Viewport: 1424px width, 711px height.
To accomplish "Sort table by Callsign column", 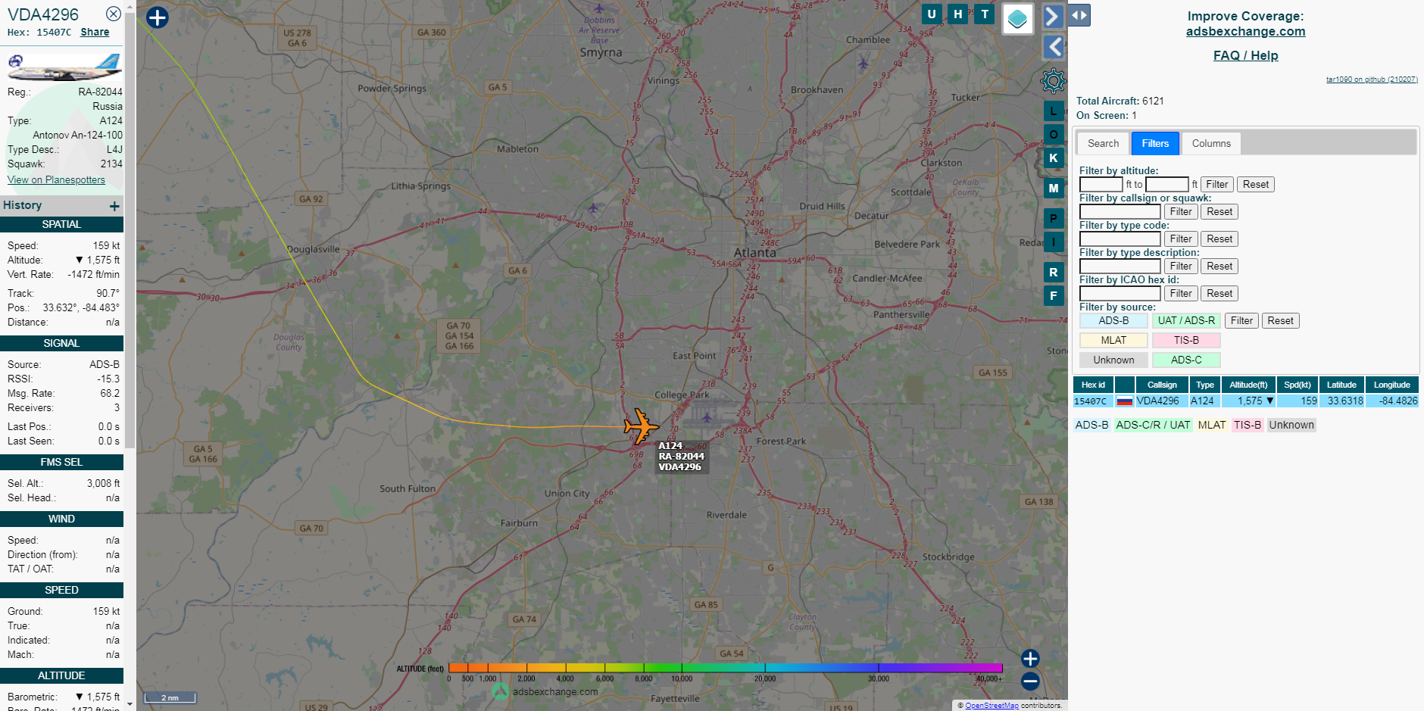I will pyautogui.click(x=1162, y=385).
